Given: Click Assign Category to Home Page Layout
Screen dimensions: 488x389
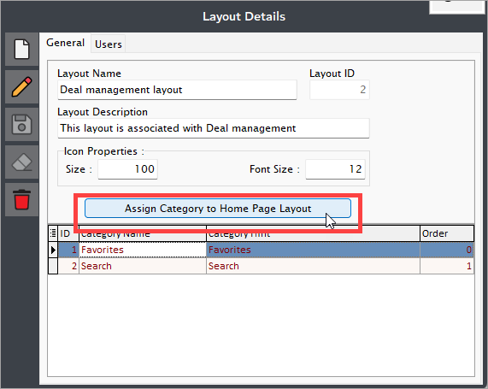Looking at the screenshot, I should tap(218, 209).
